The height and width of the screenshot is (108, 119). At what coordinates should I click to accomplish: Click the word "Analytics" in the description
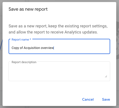pyautogui.click(x=73, y=32)
